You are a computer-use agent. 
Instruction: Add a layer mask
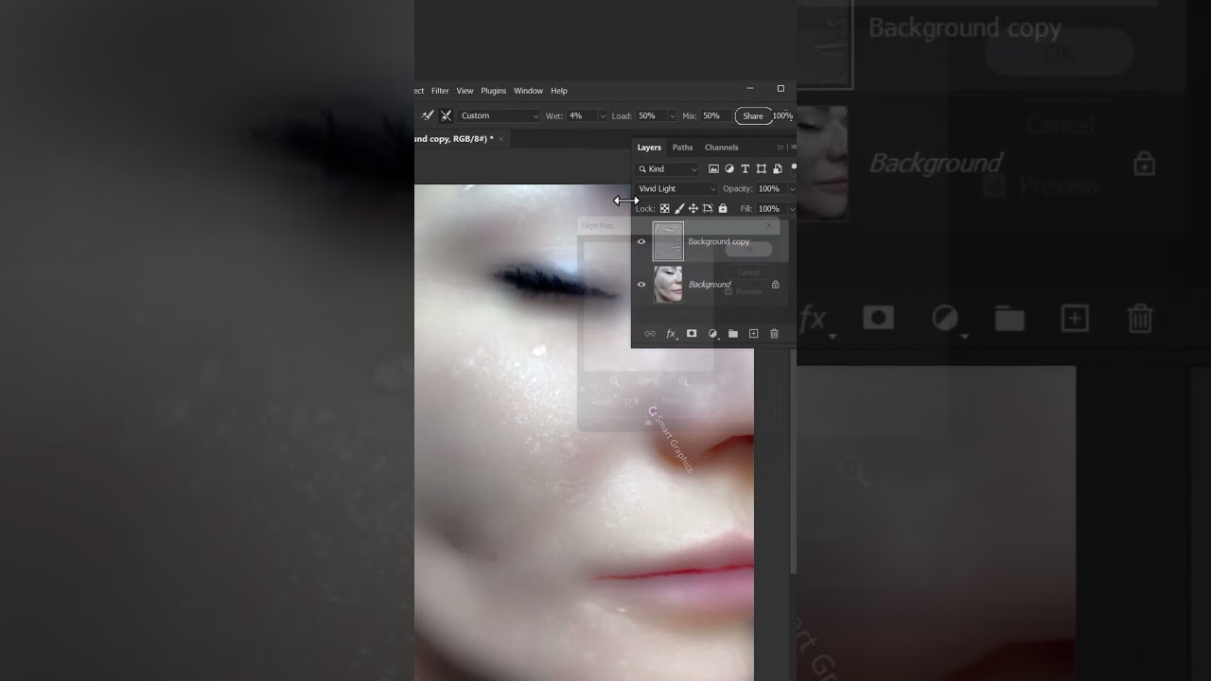point(692,334)
